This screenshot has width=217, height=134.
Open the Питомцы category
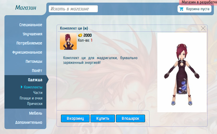34,62
